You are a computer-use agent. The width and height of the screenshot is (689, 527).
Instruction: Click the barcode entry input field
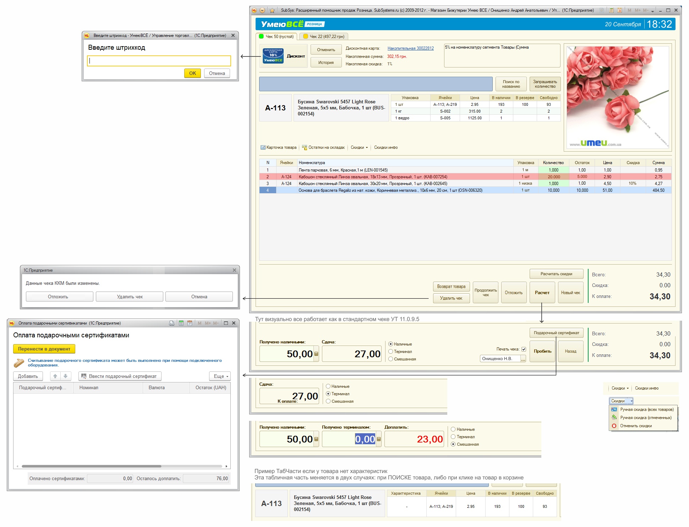[x=159, y=61]
